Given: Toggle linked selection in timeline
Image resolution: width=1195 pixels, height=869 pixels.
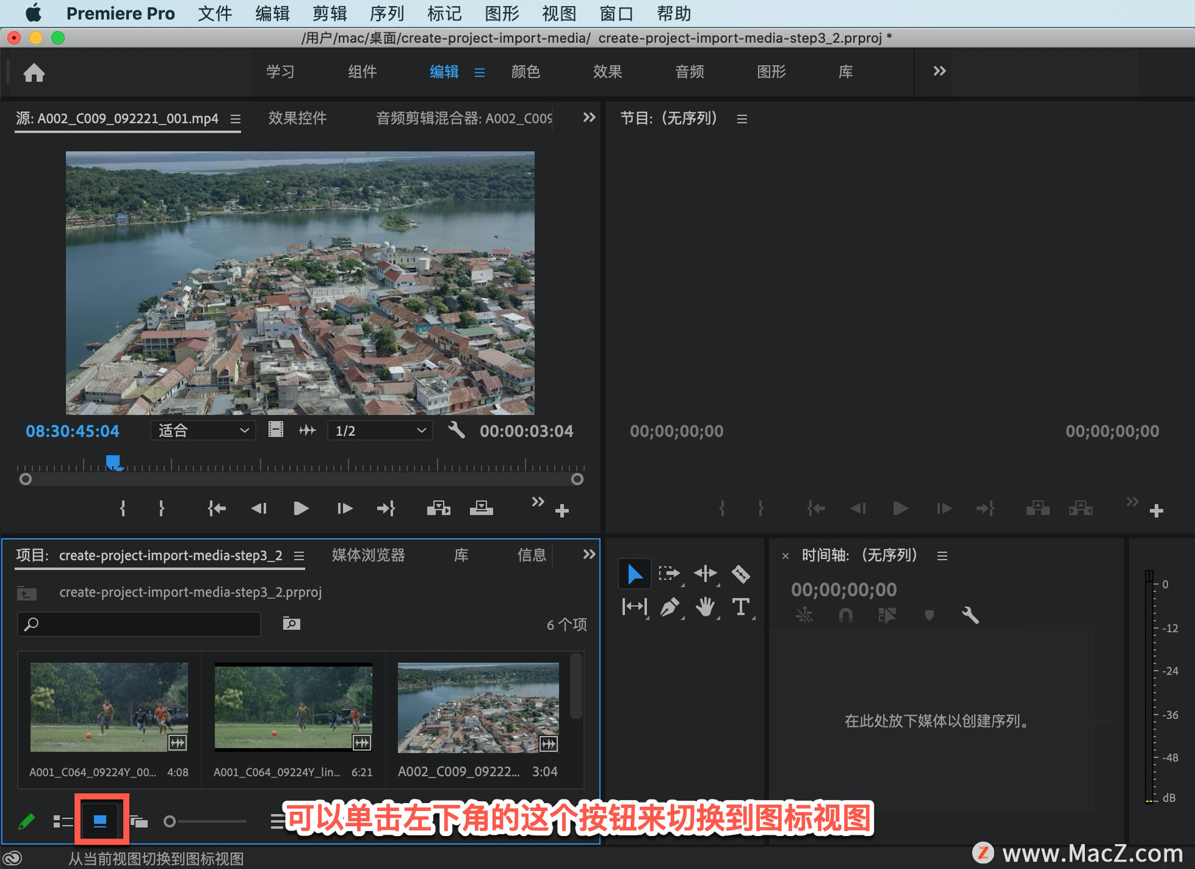Looking at the screenshot, I should coord(887,616).
